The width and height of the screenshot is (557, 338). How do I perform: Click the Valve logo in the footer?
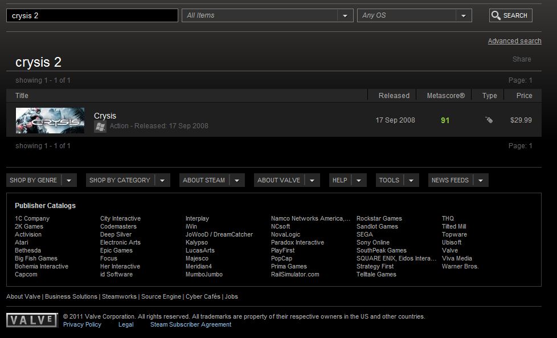coord(32,320)
